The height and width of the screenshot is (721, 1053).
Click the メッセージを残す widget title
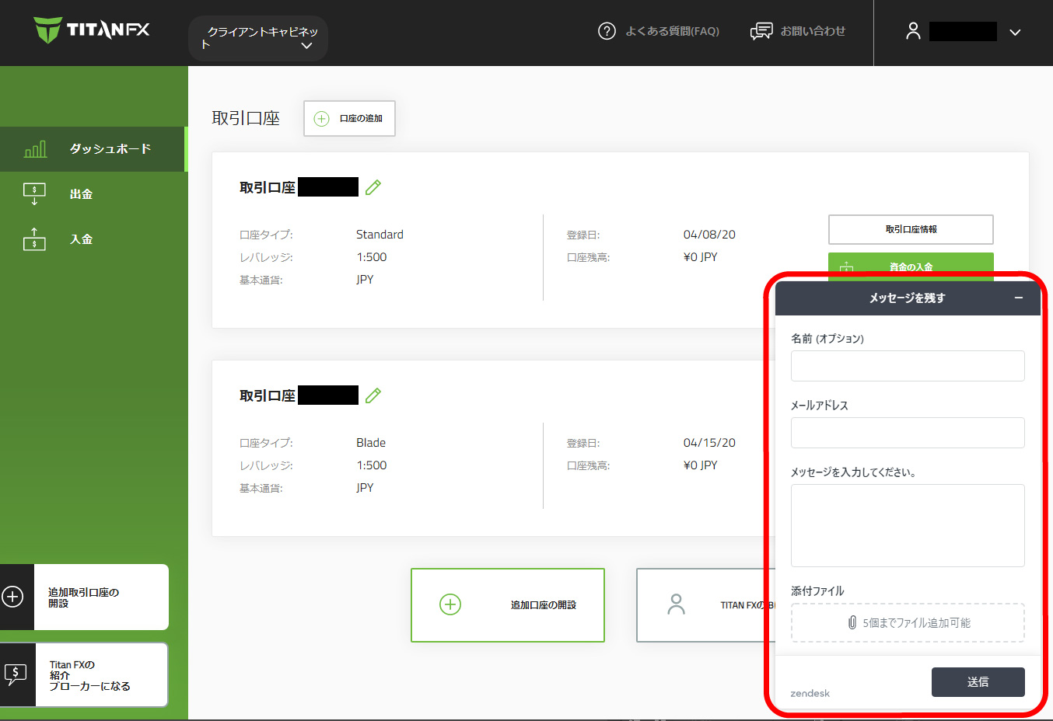(907, 298)
